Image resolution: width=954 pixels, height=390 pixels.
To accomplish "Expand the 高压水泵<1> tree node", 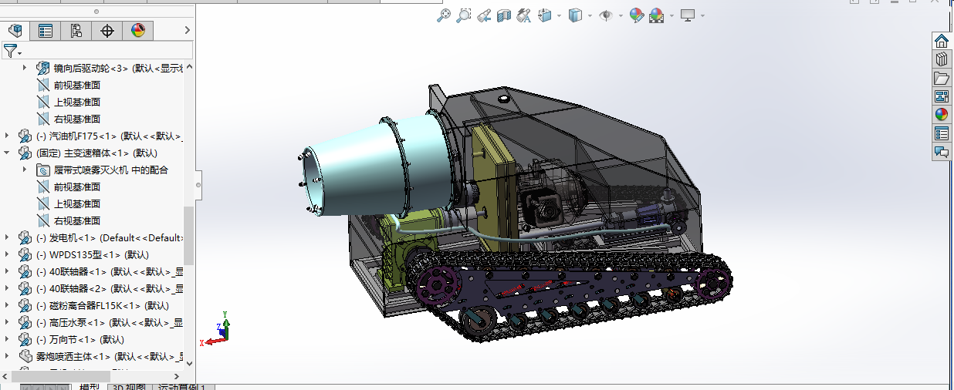I will point(7,322).
